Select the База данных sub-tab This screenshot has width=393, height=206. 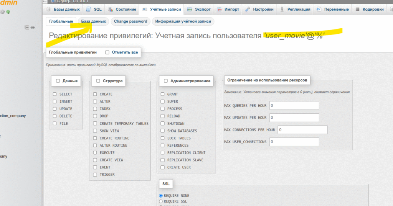click(94, 21)
